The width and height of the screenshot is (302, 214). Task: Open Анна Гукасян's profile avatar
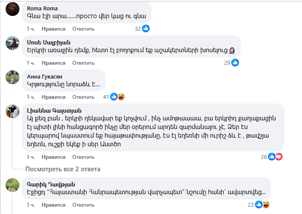pyautogui.click(x=13, y=77)
